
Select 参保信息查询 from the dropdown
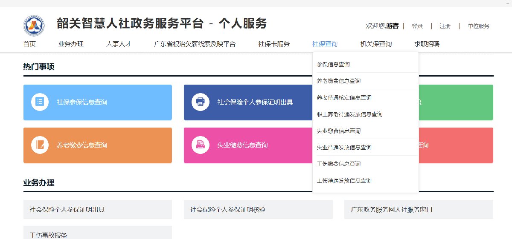333,65
